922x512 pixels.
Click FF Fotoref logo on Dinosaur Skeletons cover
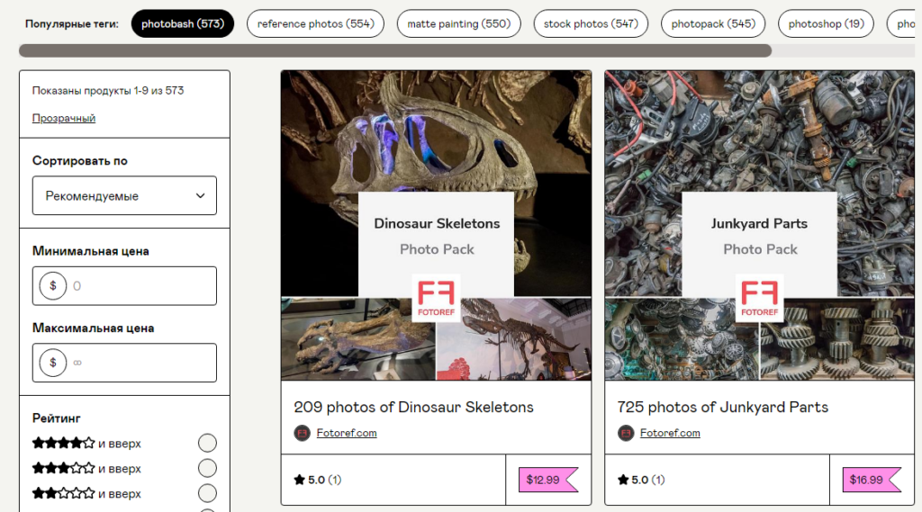(x=436, y=298)
